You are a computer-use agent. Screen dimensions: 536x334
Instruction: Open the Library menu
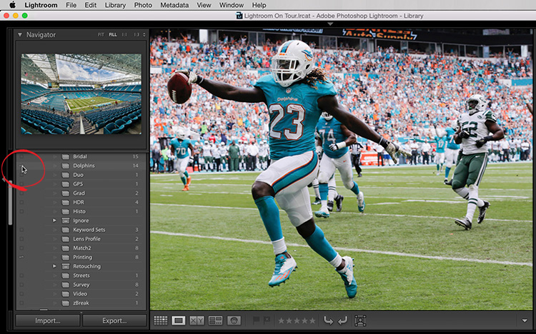115,5
